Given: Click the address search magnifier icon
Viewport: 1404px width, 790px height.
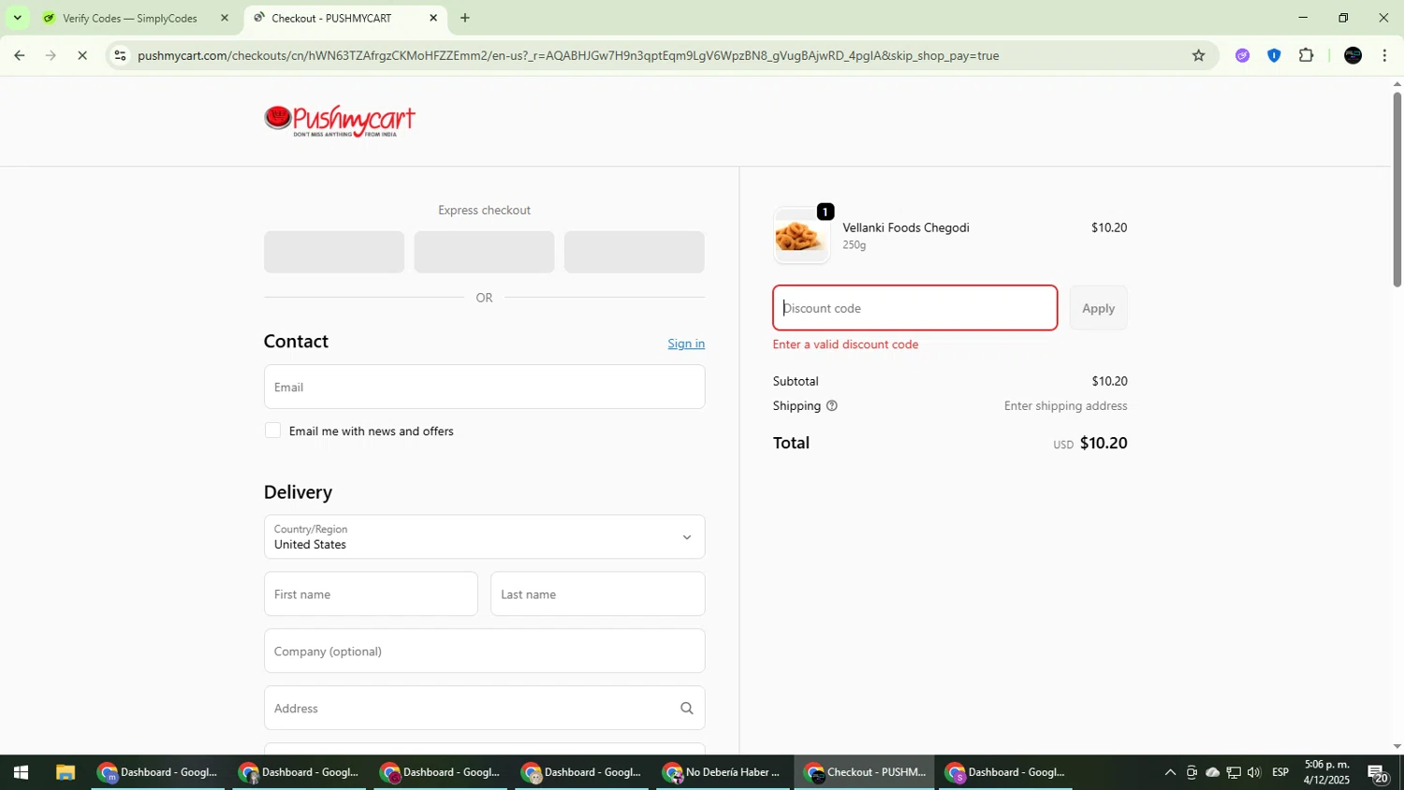Looking at the screenshot, I should [x=686, y=709].
